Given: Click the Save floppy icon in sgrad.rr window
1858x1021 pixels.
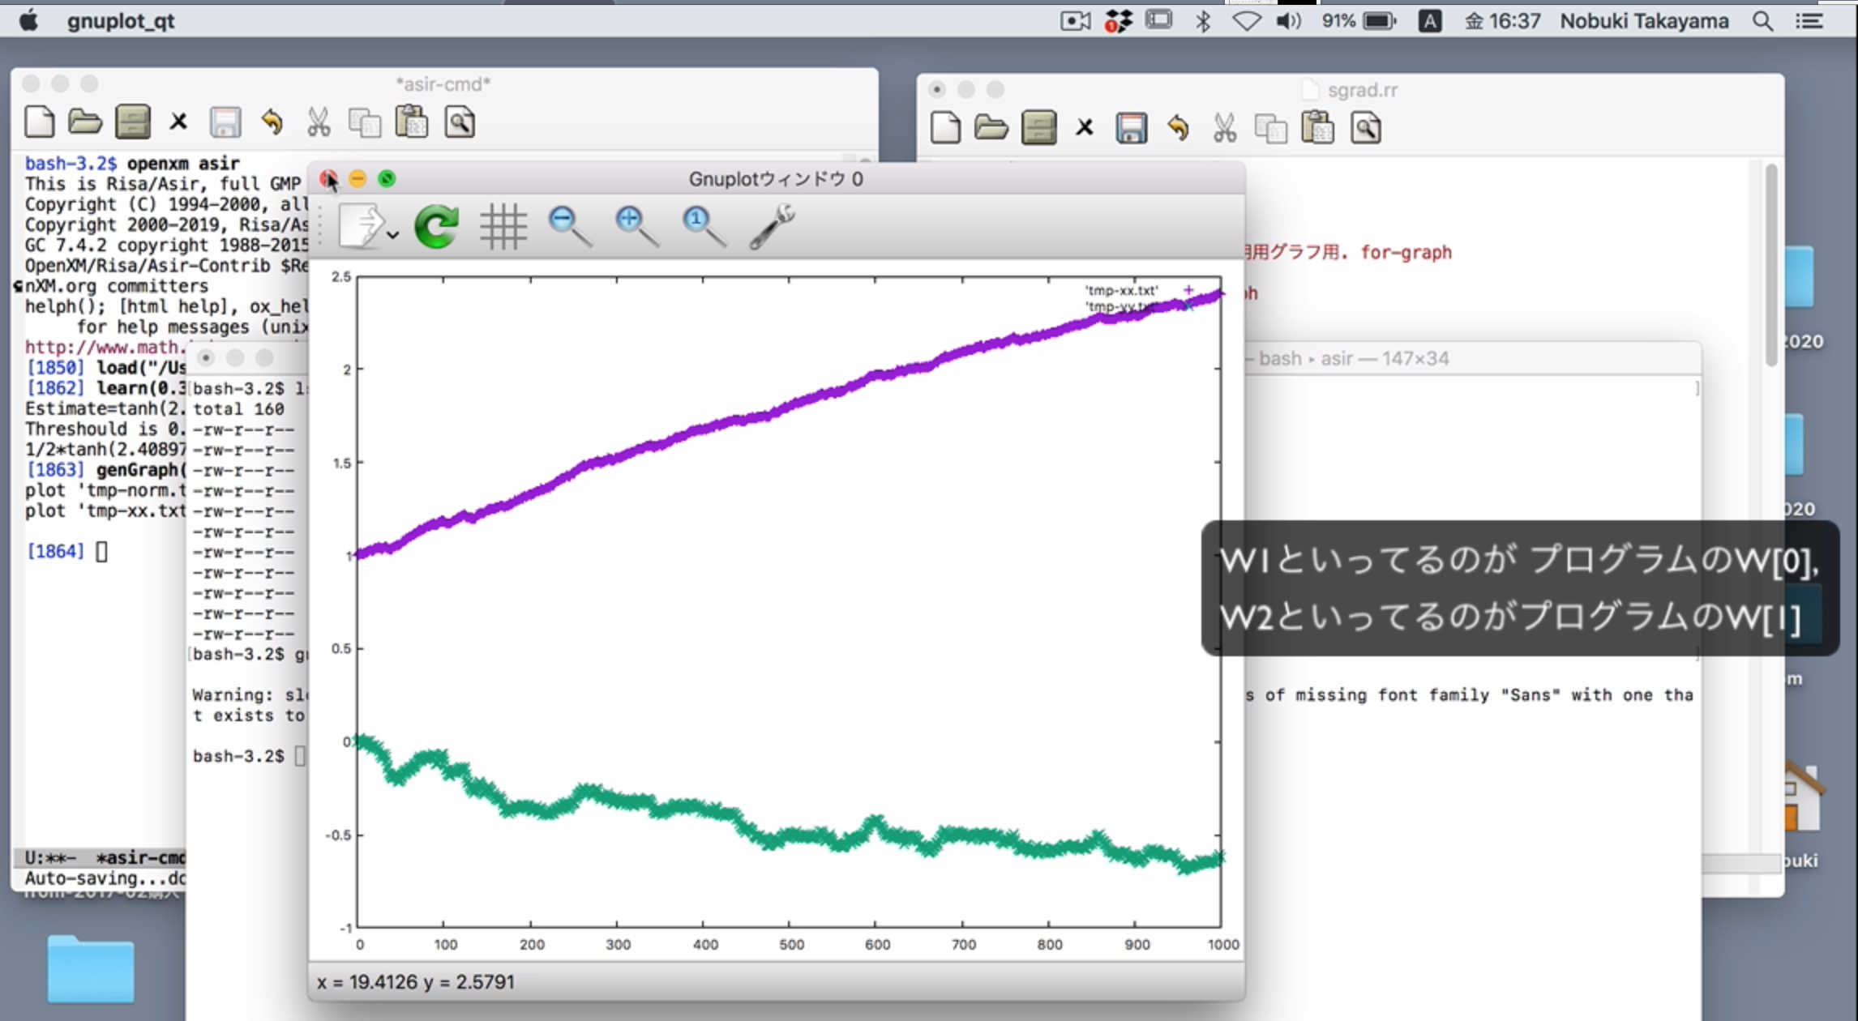Looking at the screenshot, I should (x=1131, y=128).
